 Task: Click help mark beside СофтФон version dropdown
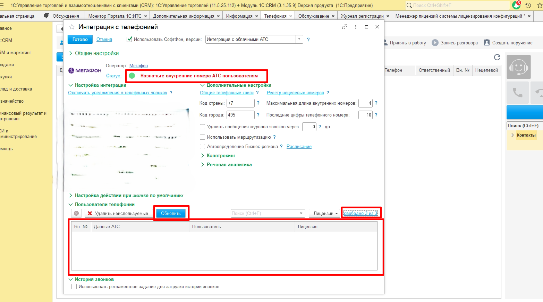pos(308,40)
